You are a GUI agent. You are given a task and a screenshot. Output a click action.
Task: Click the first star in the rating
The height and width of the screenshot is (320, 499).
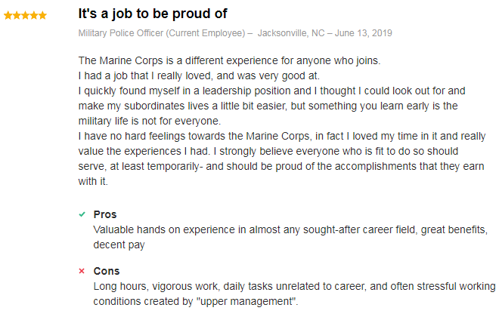tap(8, 15)
